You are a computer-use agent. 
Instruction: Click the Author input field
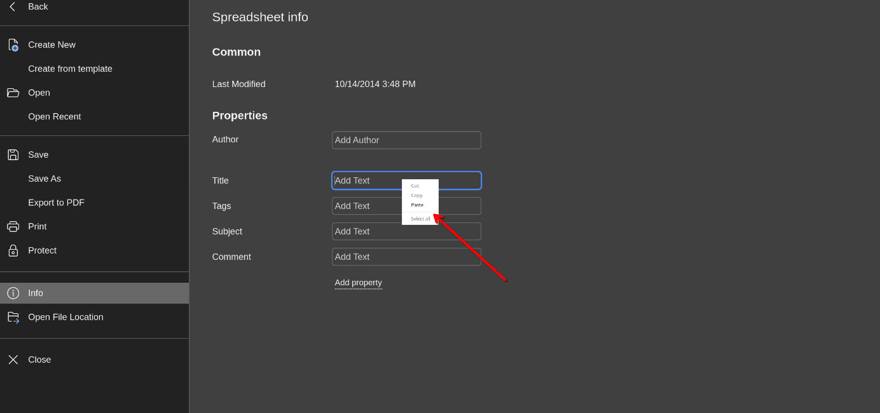click(406, 140)
